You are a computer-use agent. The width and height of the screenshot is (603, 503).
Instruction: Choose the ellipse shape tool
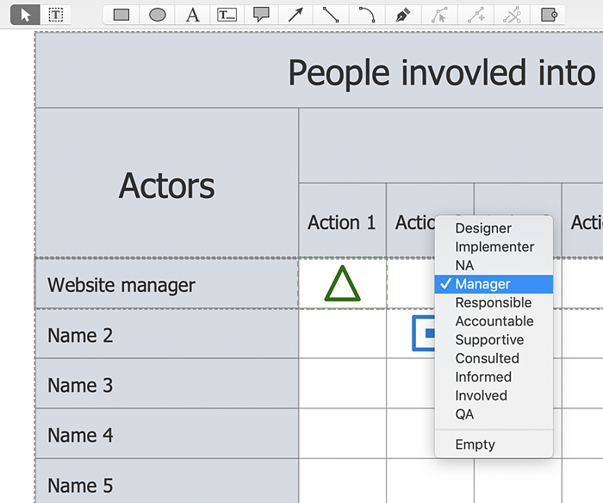pyautogui.click(x=157, y=15)
